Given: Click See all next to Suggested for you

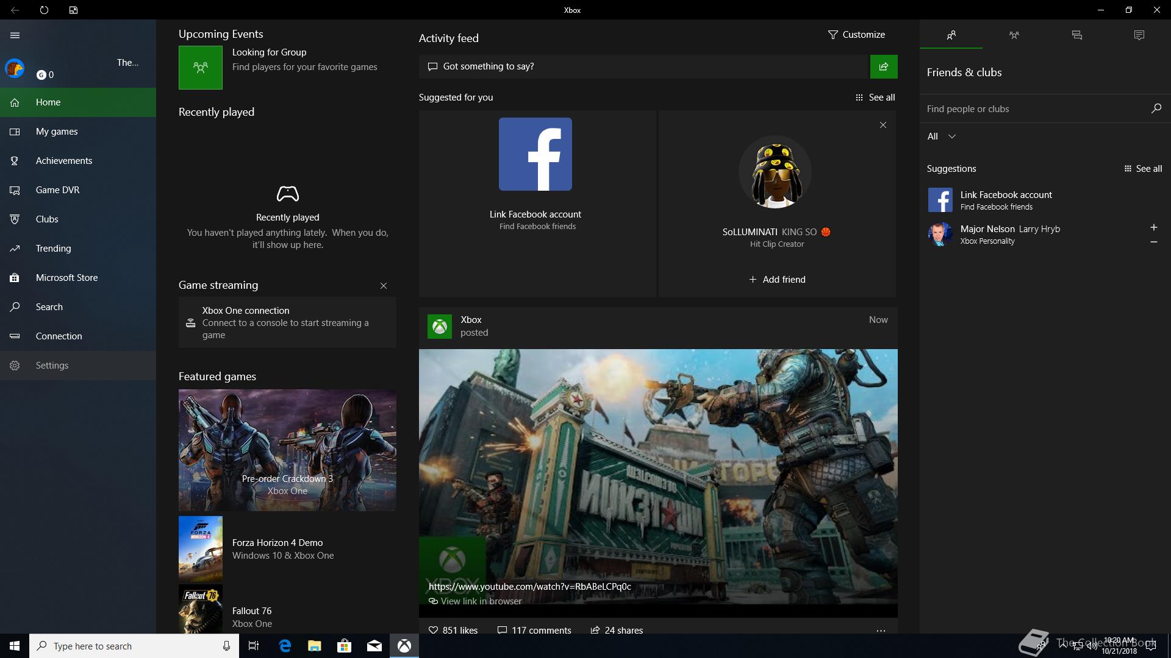Looking at the screenshot, I should 875,97.
